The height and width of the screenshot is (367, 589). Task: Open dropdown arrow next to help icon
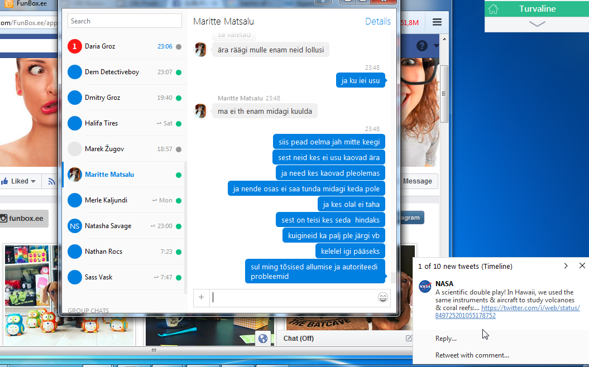pos(435,46)
